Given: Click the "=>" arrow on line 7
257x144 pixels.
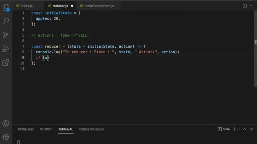Looking at the screenshot, I should 139,46.
